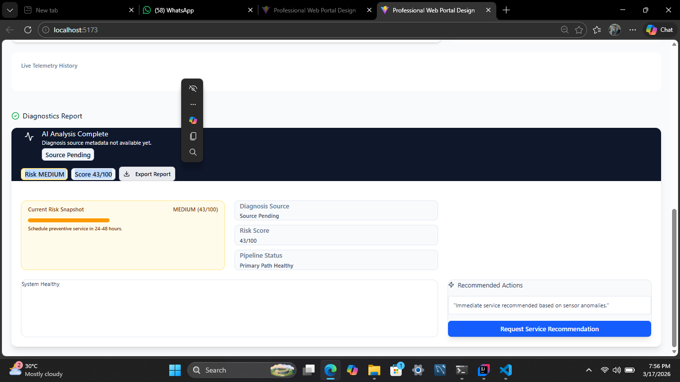Screen dimensions: 680x382
Task: Open Copilot from the taskbar
Action: click(x=352, y=370)
